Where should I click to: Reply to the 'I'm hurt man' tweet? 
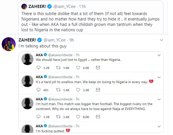(39, 117)
